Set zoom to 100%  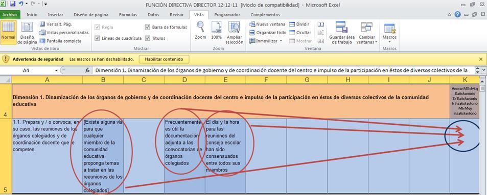(216, 30)
